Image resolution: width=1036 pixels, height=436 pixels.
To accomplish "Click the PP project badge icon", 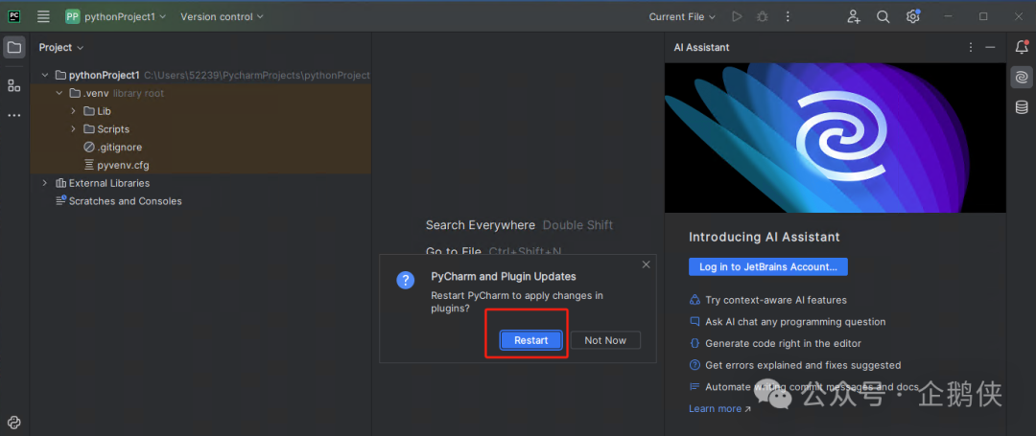I will [73, 16].
